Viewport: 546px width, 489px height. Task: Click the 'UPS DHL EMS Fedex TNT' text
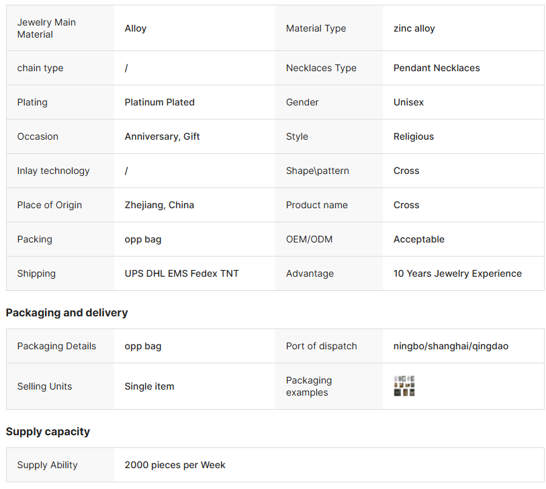coord(181,273)
